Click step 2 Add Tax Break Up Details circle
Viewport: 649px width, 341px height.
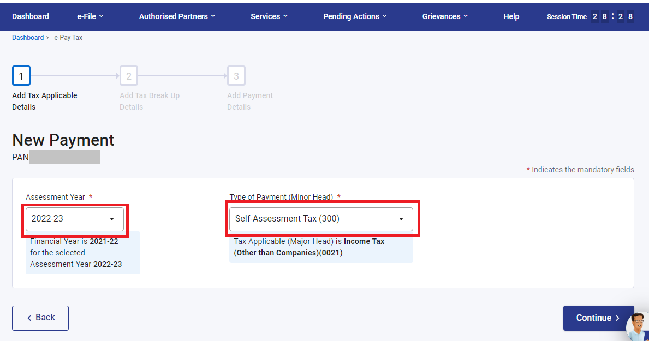(x=128, y=75)
